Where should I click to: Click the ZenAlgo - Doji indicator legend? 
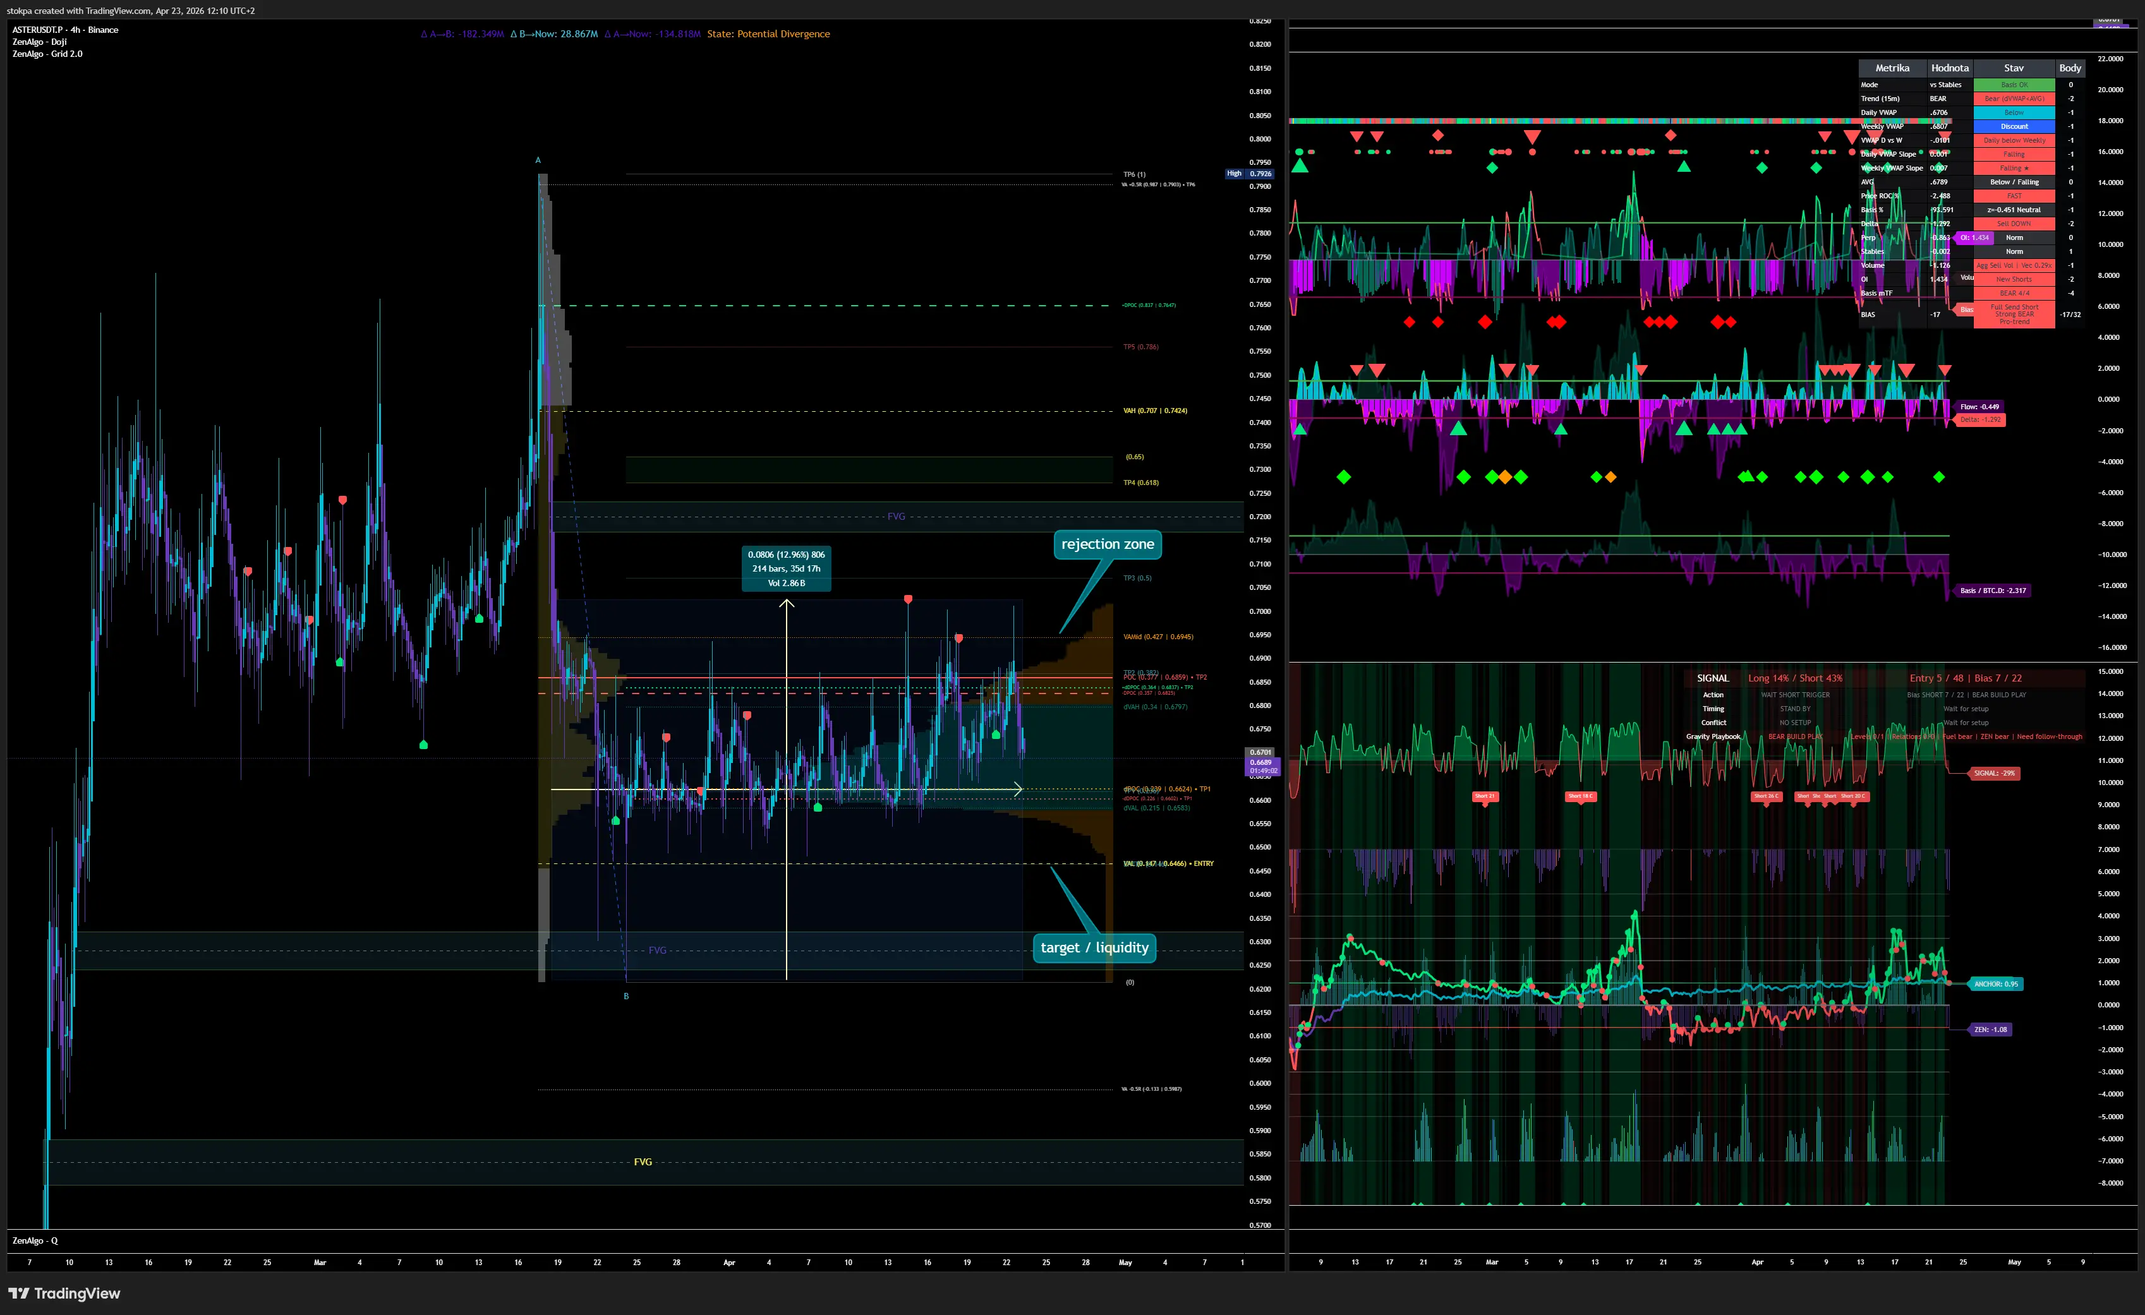[x=39, y=42]
